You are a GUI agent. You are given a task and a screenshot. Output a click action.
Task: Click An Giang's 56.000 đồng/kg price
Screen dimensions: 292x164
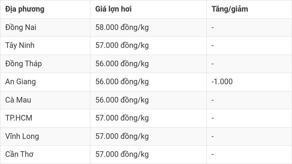122,82
